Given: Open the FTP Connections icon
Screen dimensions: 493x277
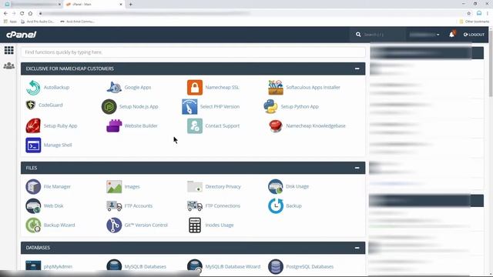Looking at the screenshot, I should click(x=195, y=205).
